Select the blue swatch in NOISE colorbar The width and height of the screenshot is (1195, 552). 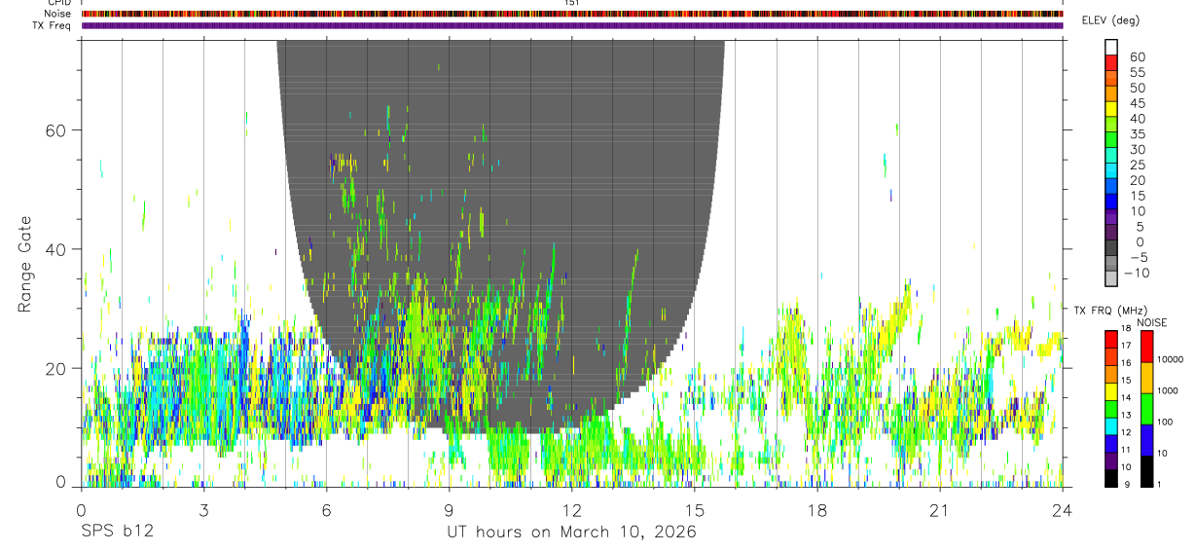coord(1146,440)
